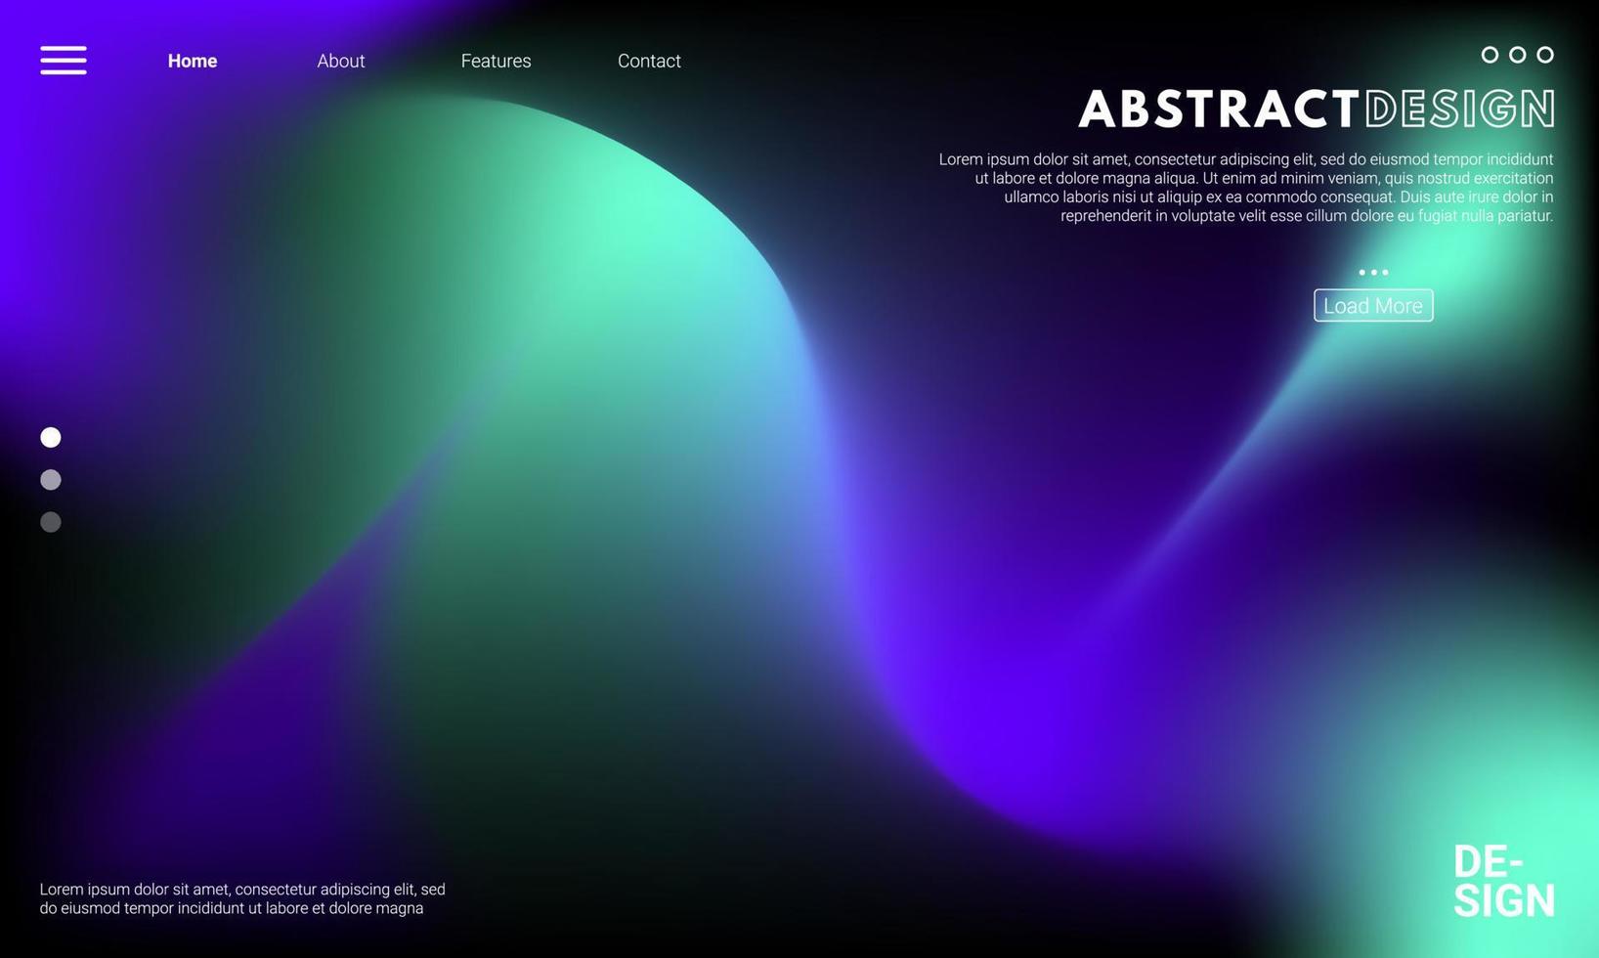Go to the Home nav item
The image size is (1599, 958).
point(193,61)
